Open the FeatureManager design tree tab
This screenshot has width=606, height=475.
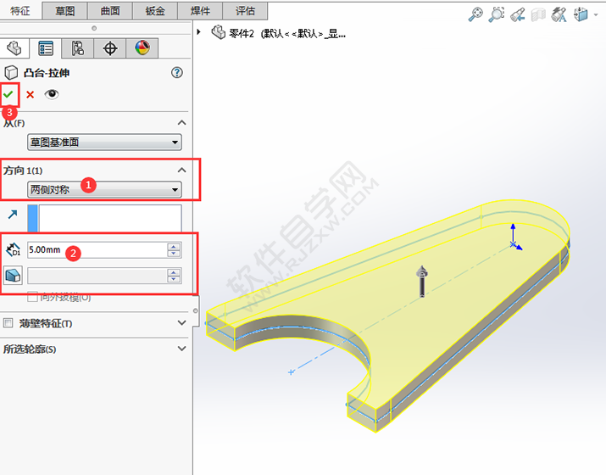coord(14,48)
